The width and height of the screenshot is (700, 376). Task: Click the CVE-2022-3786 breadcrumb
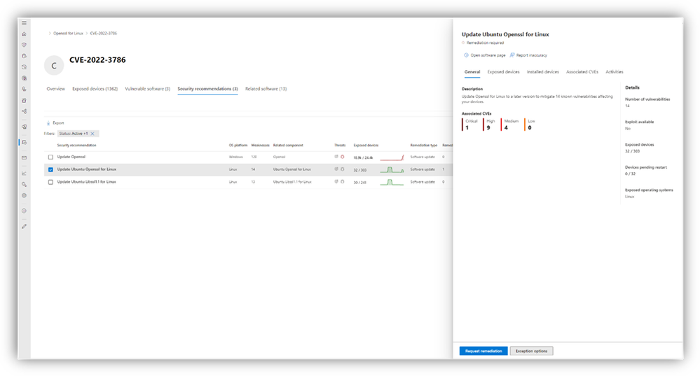tap(104, 34)
